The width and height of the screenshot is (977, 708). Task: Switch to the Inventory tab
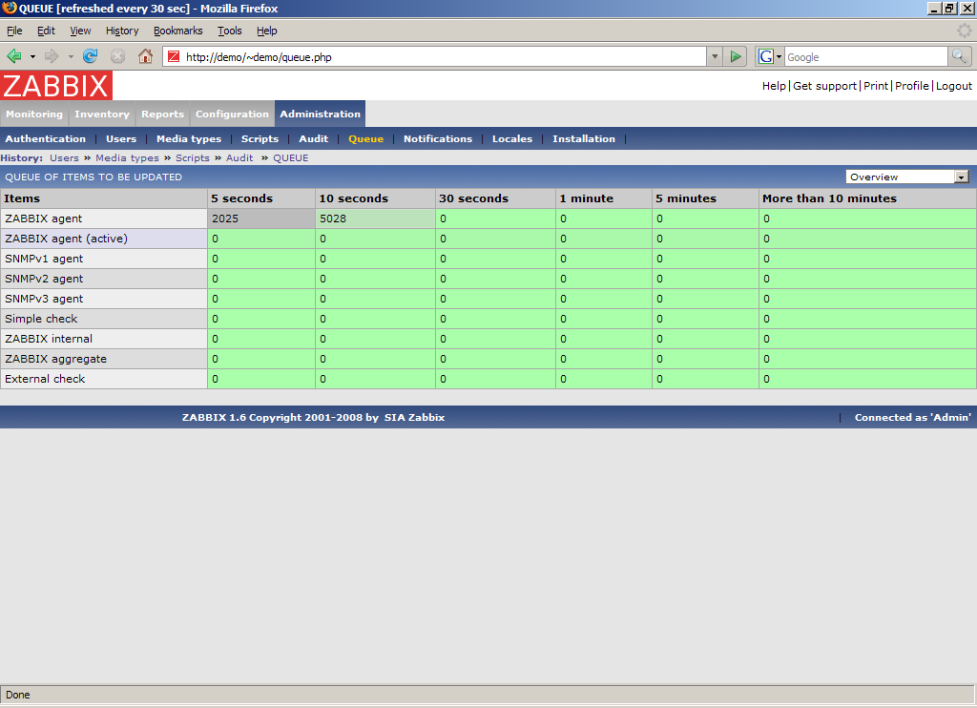pyautogui.click(x=102, y=115)
